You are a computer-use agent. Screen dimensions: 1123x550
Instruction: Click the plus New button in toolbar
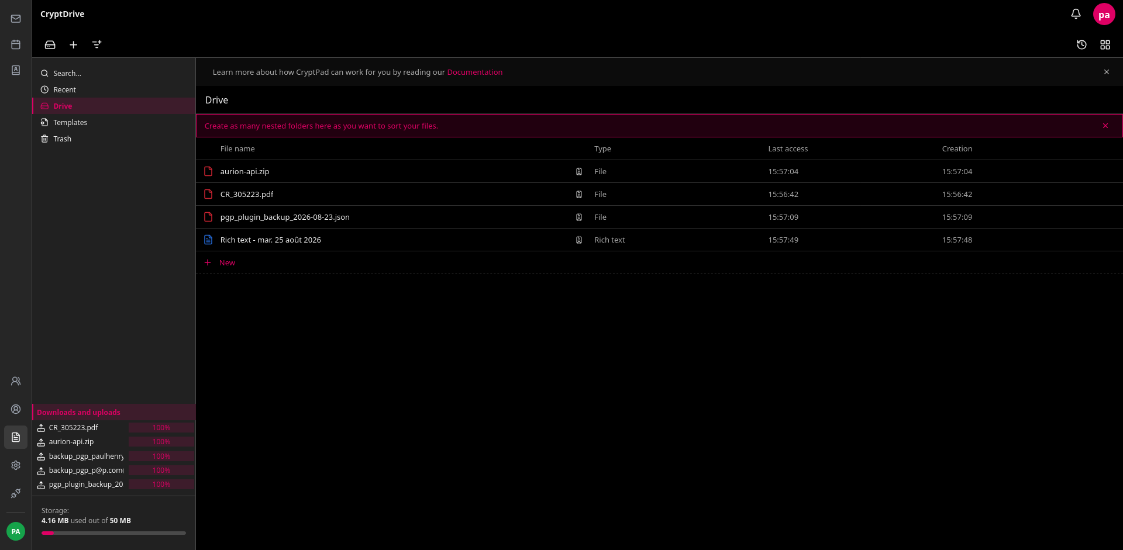point(74,44)
